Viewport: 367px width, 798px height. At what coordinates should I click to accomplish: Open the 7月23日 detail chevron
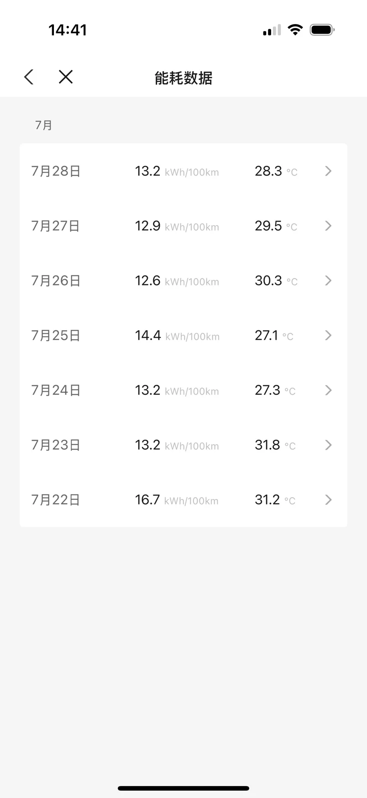[x=328, y=445]
